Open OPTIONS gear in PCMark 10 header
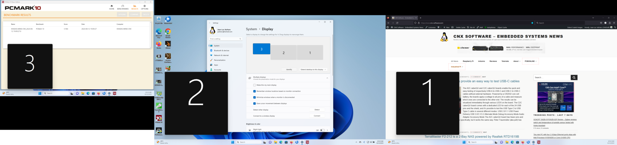The width and height of the screenshot is (617, 145). coord(145,7)
